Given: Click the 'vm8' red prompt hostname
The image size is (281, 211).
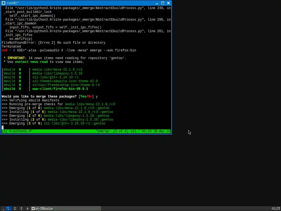Looking at the screenshot, I should (x=4, y=51).
